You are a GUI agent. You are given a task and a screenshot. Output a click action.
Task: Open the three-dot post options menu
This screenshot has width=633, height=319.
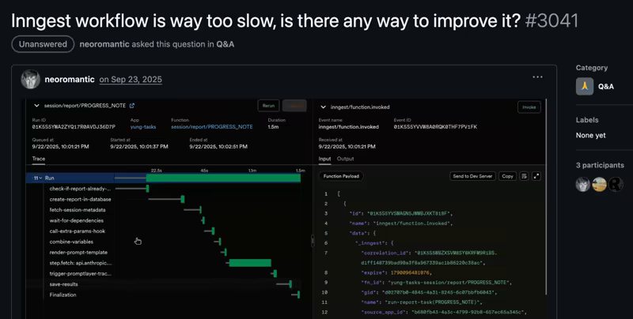pos(537,77)
